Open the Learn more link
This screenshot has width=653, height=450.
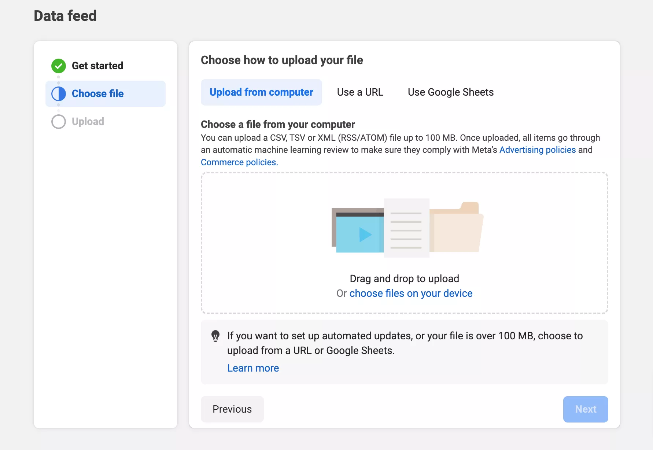pos(253,368)
